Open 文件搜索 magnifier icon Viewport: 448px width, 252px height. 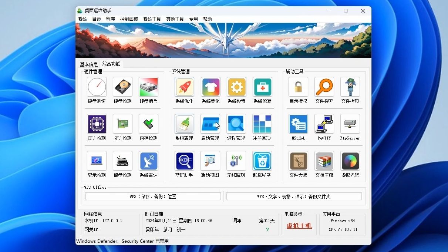pyautogui.click(x=324, y=87)
